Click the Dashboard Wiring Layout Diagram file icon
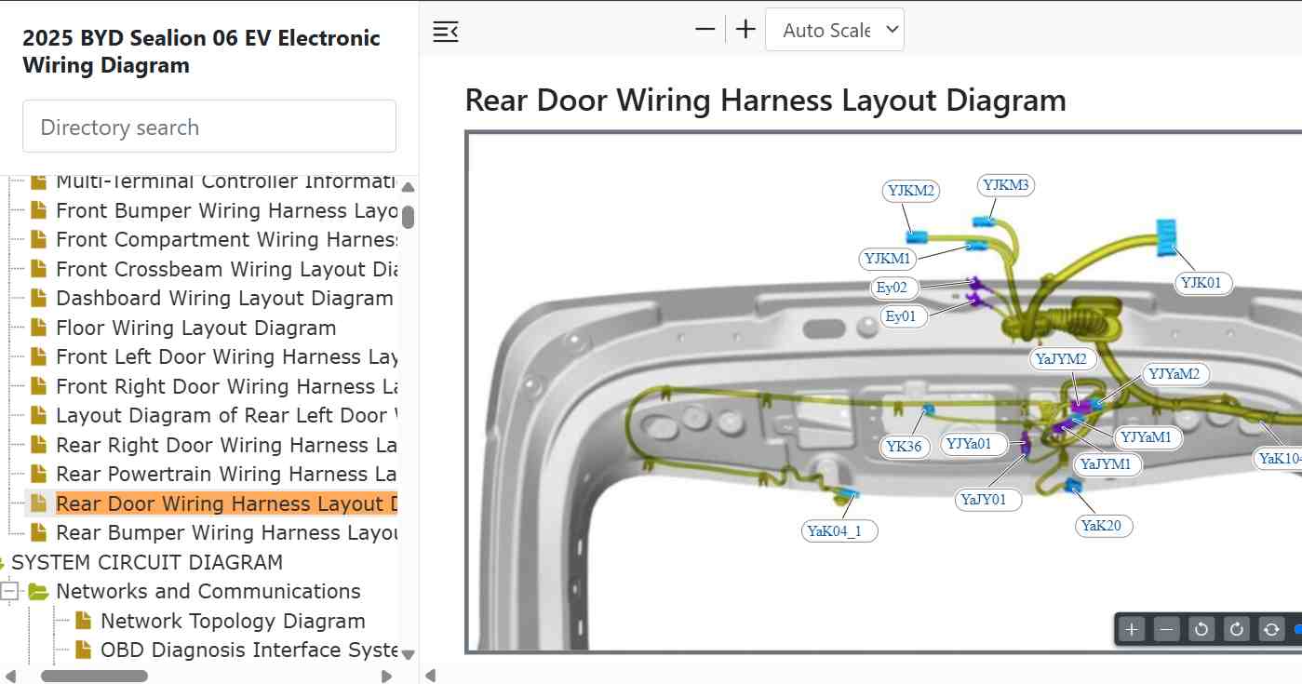Screen dimensions: 1302x684 pyautogui.click(x=38, y=298)
